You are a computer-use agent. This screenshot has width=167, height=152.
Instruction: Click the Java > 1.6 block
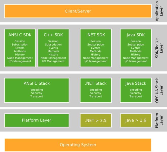point(136,120)
